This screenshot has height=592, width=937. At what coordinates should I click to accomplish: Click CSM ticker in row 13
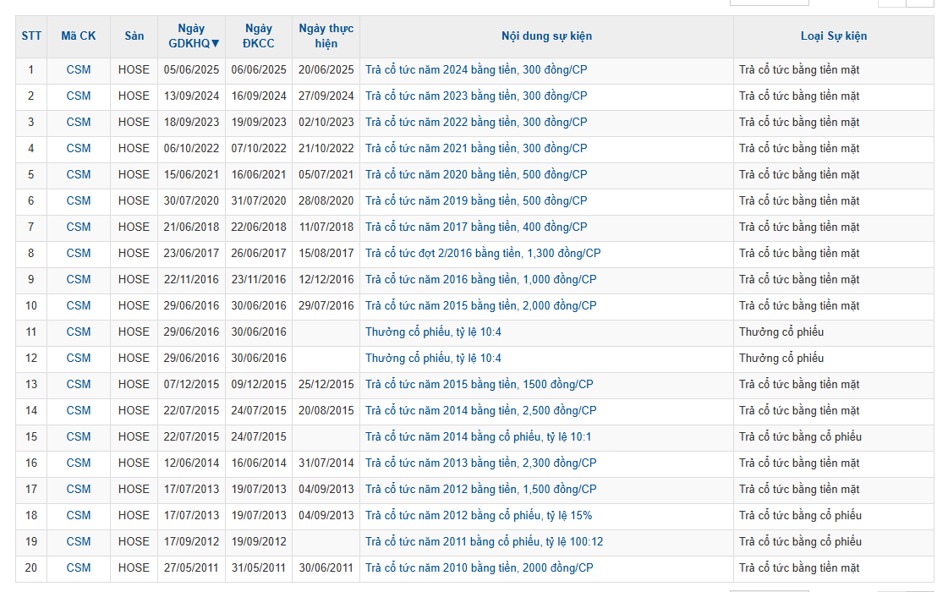click(x=79, y=385)
